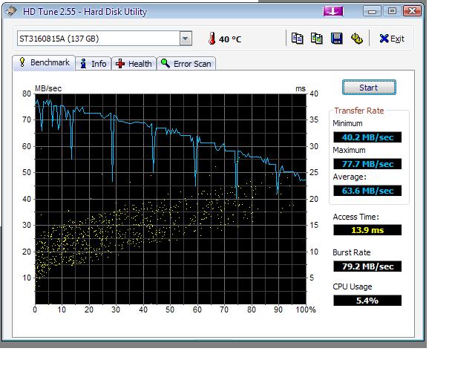The image size is (475, 380).
Task: Save screenshot with floppy disk icon
Action: tap(336, 39)
